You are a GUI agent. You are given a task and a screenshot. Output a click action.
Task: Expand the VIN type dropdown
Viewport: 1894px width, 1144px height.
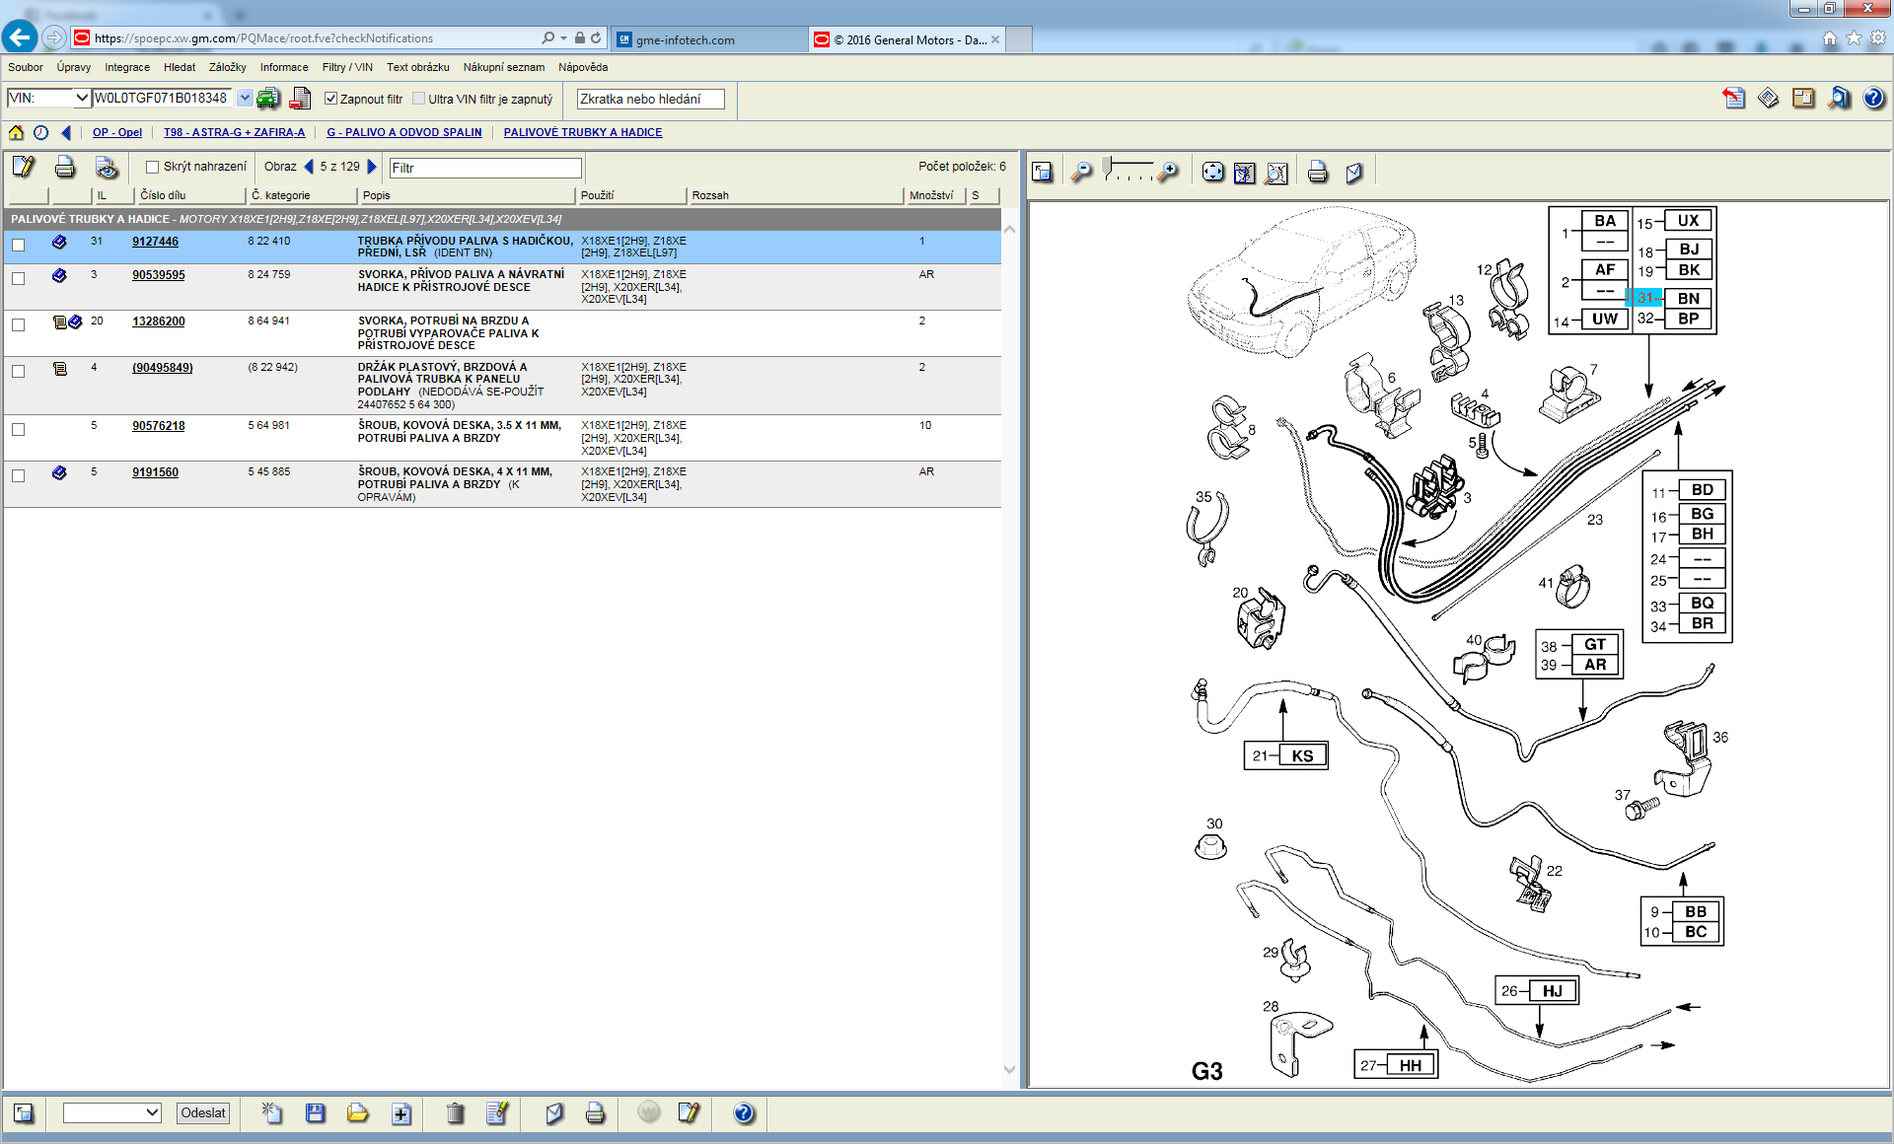pyautogui.click(x=82, y=98)
